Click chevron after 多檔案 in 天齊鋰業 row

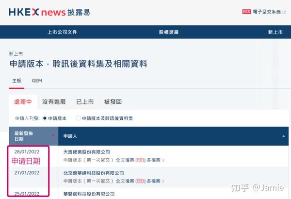[163, 160]
